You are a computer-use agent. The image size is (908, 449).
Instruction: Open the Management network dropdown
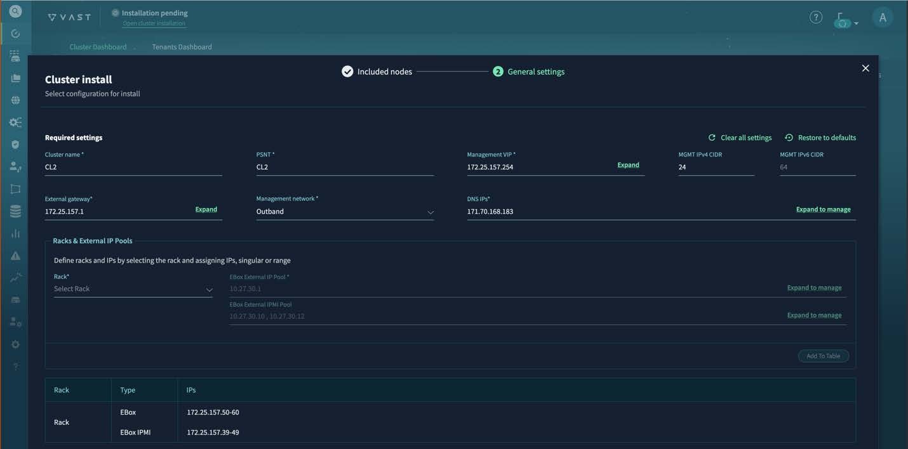point(345,212)
